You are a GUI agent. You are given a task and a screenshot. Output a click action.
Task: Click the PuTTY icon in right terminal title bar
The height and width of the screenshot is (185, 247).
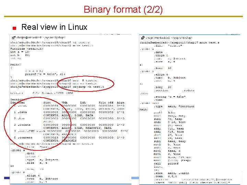coord(143,38)
